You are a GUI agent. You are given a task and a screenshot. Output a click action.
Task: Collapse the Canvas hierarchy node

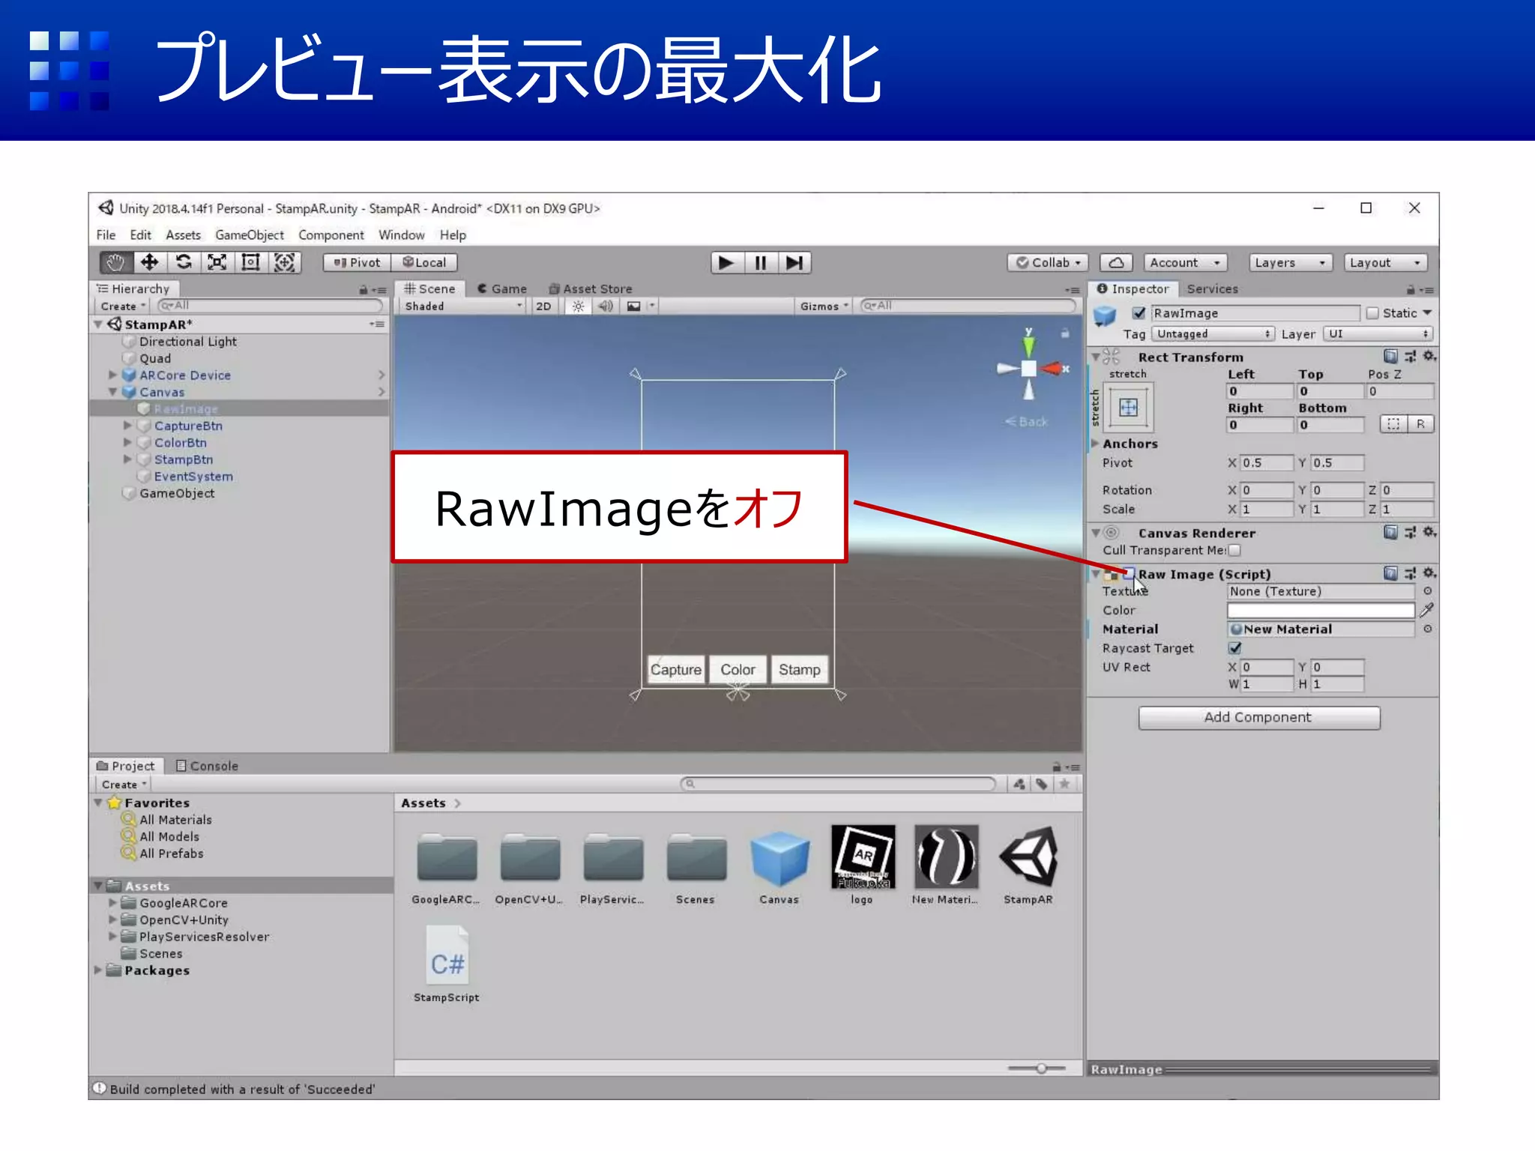coord(112,391)
